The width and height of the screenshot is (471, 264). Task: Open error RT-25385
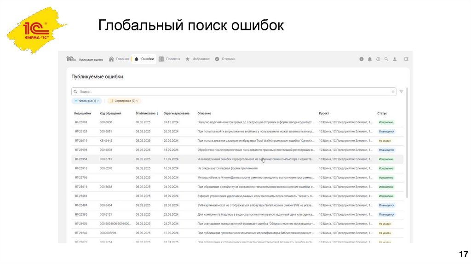coord(81,214)
